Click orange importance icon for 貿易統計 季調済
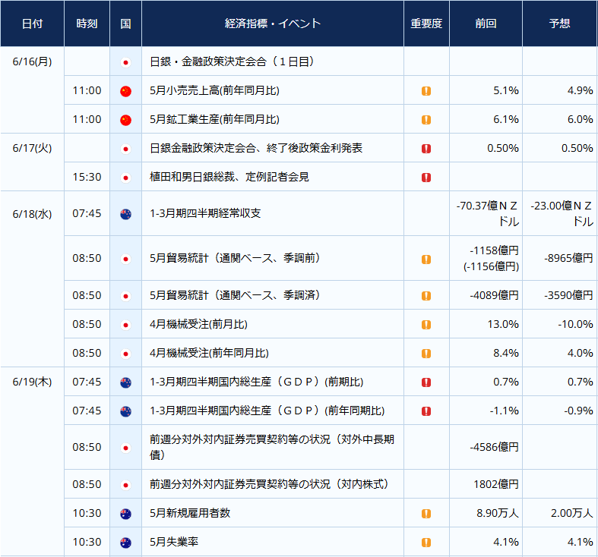The image size is (598, 557). click(x=426, y=296)
